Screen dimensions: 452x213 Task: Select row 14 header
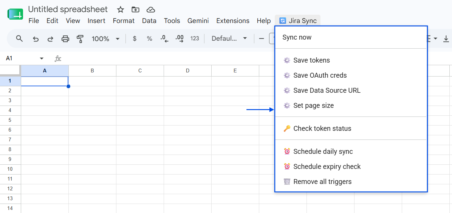(x=10, y=208)
